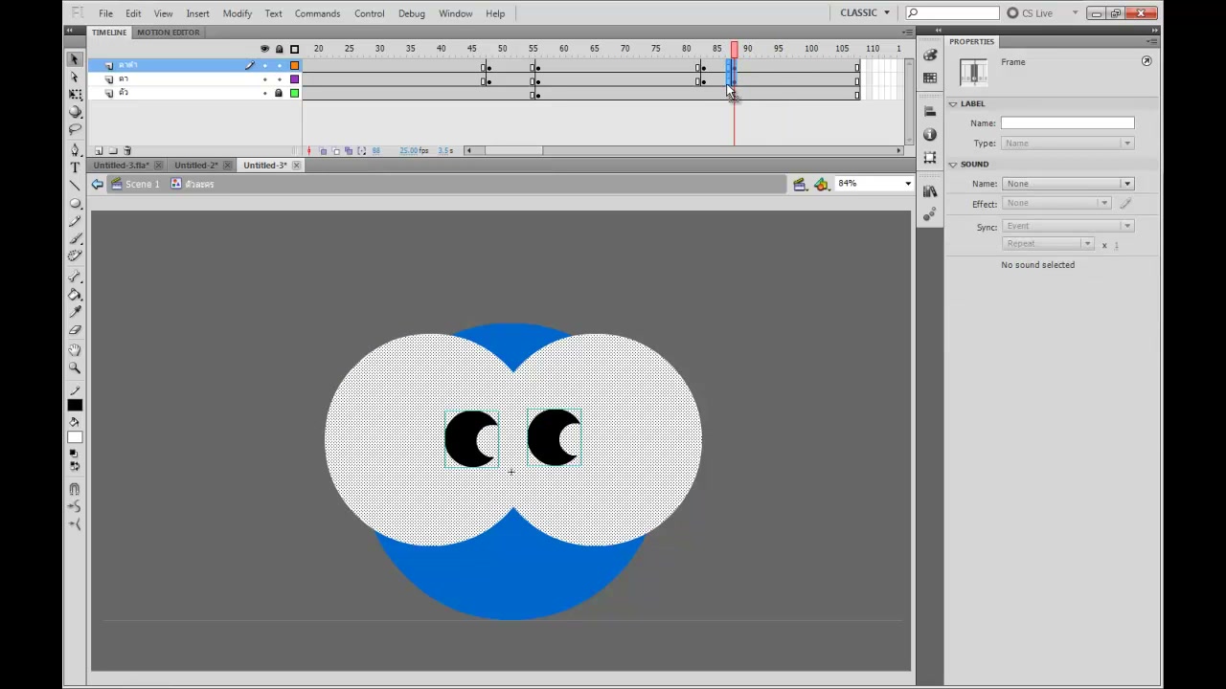Click the Delete layer trash icon
The width and height of the screenshot is (1226, 689).
click(127, 150)
